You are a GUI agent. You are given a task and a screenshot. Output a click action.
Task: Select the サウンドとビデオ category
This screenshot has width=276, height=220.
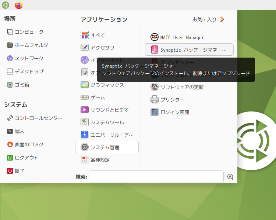[x=107, y=110]
